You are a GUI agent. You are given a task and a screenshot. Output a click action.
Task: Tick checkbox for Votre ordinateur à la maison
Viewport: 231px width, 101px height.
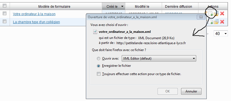pos(5,14)
